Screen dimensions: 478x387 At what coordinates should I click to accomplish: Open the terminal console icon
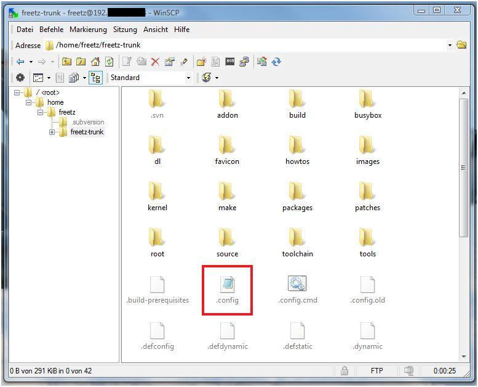coord(230,62)
